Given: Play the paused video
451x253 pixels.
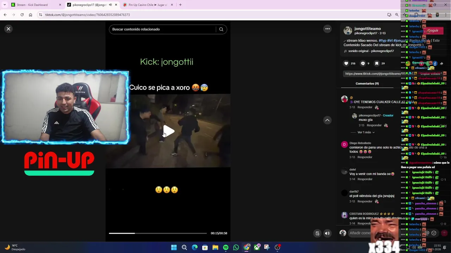Looking at the screenshot, I should coord(169,131).
